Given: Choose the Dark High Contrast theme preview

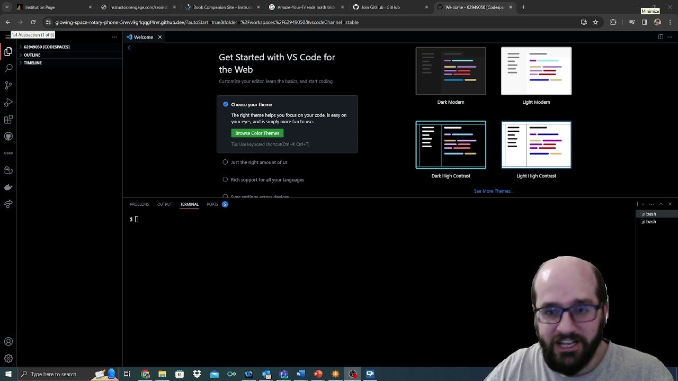Looking at the screenshot, I should click(x=451, y=145).
